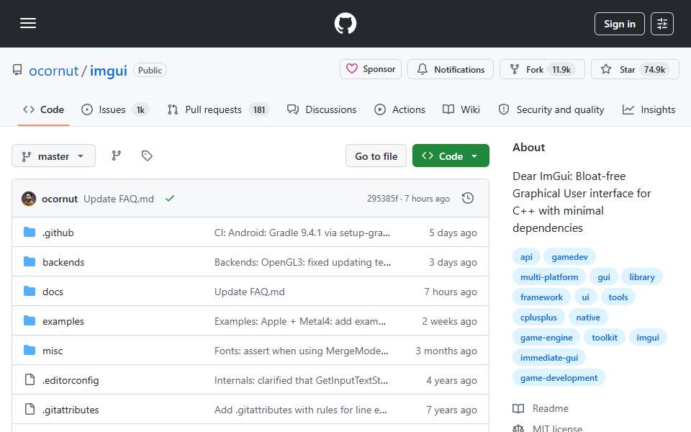This screenshot has width=691, height=432.
Task: Open 'Internals: clarified that GetInputTextSt' commit
Action: [301, 380]
